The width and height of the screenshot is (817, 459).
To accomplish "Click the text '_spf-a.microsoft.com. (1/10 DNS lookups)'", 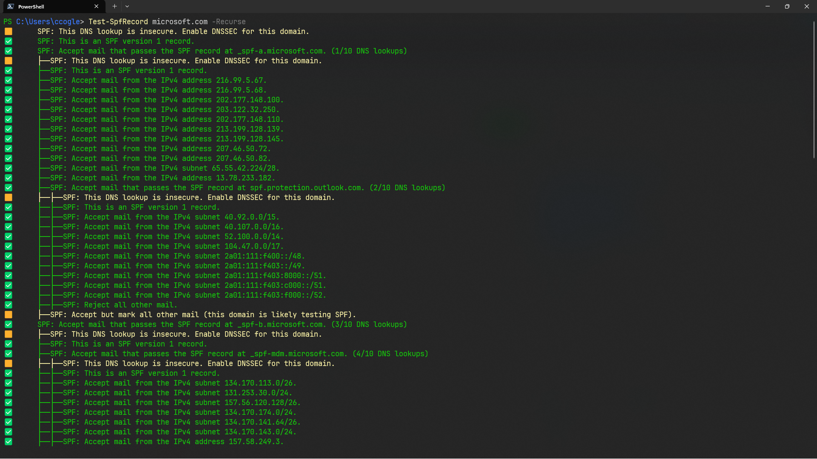I will 322,51.
